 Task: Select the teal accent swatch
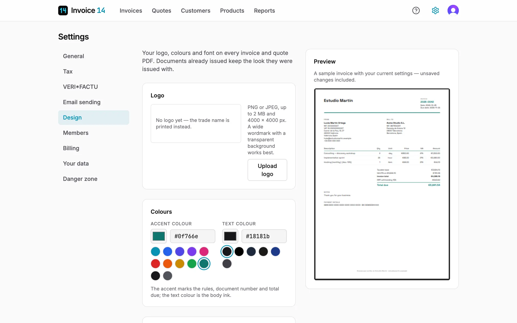(x=204, y=264)
